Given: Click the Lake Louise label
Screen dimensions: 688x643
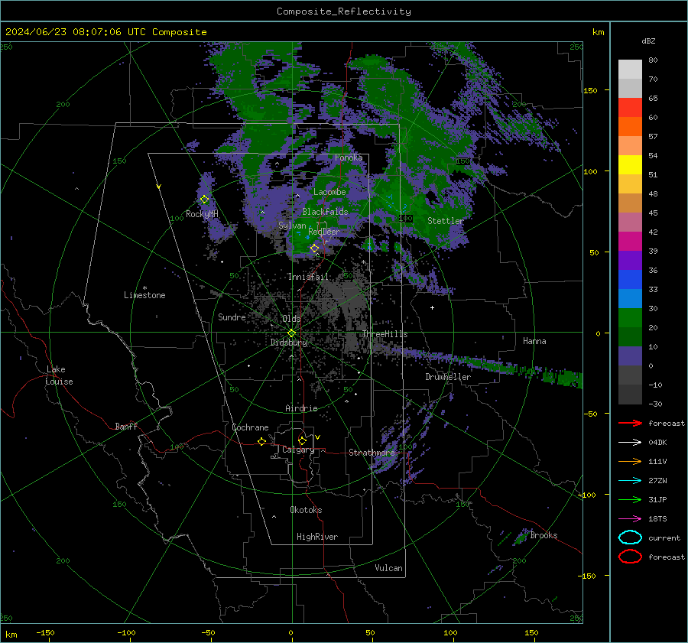Looking at the screenshot, I should pos(59,375).
